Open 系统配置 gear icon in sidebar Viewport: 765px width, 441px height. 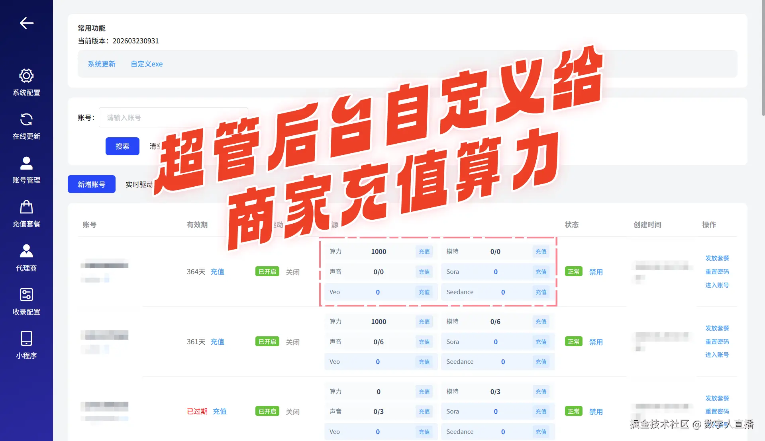pyautogui.click(x=26, y=76)
